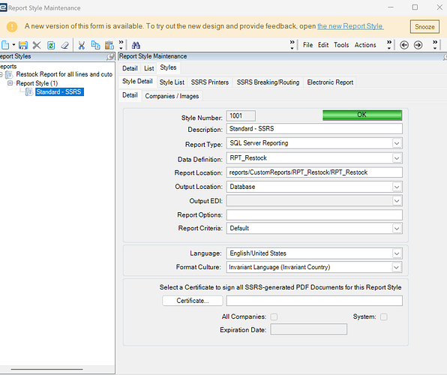The image size is (447, 375).
Task: Click the Delete X toolbar icon
Action: pos(37,45)
